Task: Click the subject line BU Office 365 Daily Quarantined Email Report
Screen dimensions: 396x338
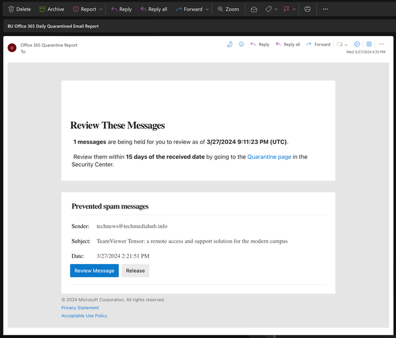Action: coord(53,26)
